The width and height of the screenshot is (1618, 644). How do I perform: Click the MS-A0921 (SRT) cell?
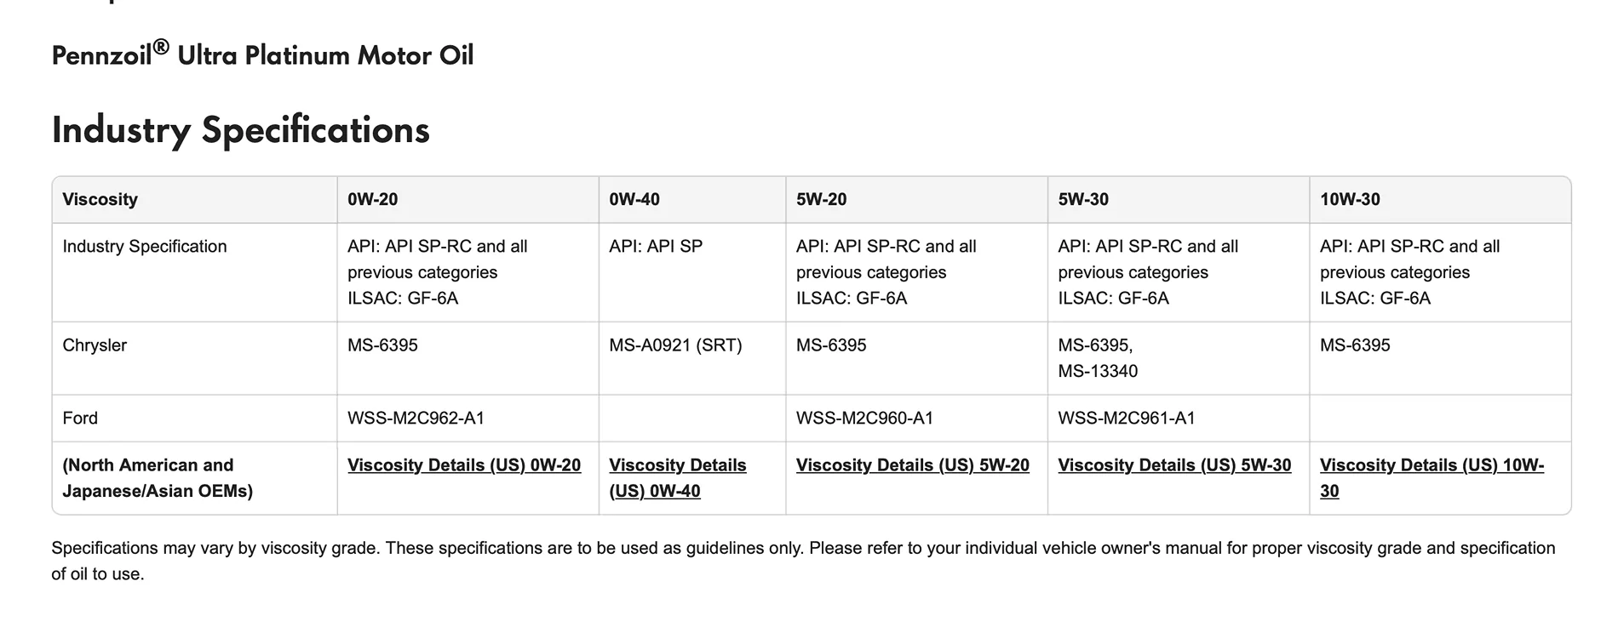pos(675,345)
